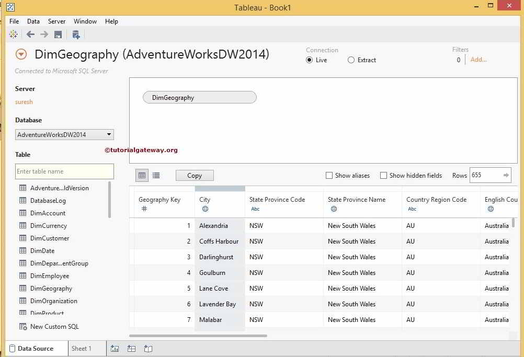
Task: Click the Tableau start page icon in toolbar
Action: pos(14,34)
